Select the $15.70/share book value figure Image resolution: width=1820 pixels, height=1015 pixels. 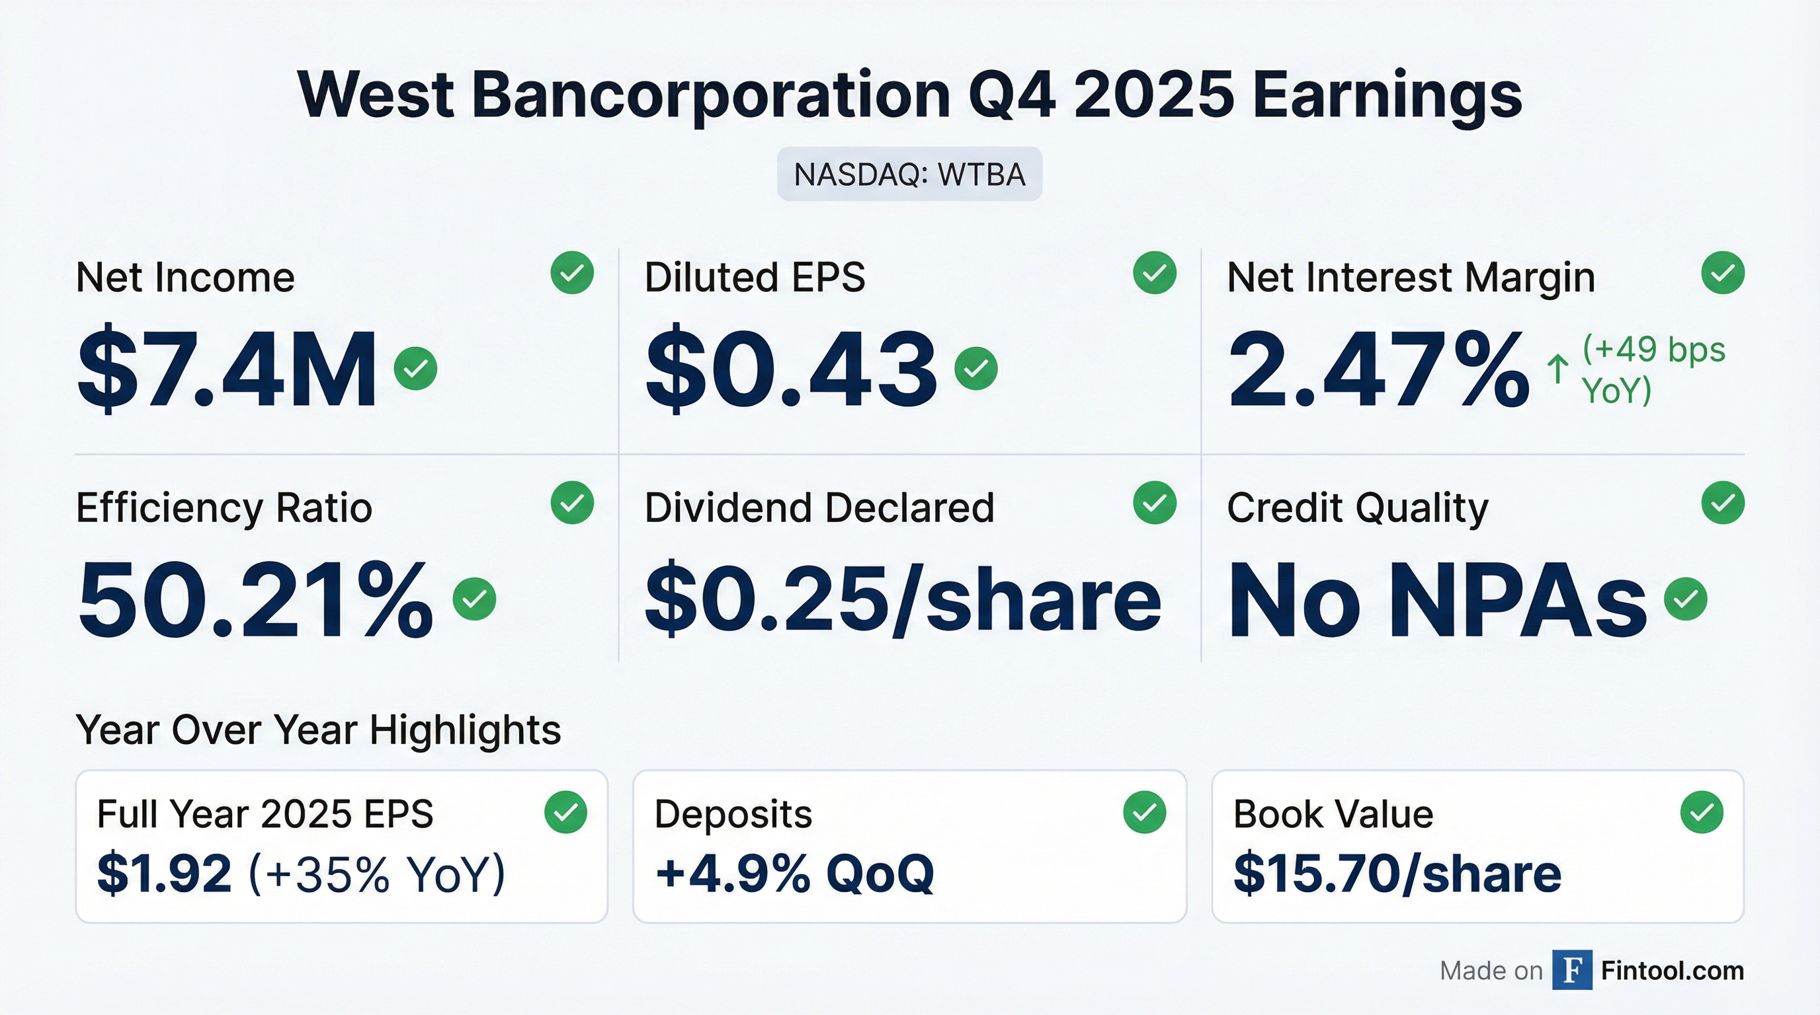(1397, 874)
